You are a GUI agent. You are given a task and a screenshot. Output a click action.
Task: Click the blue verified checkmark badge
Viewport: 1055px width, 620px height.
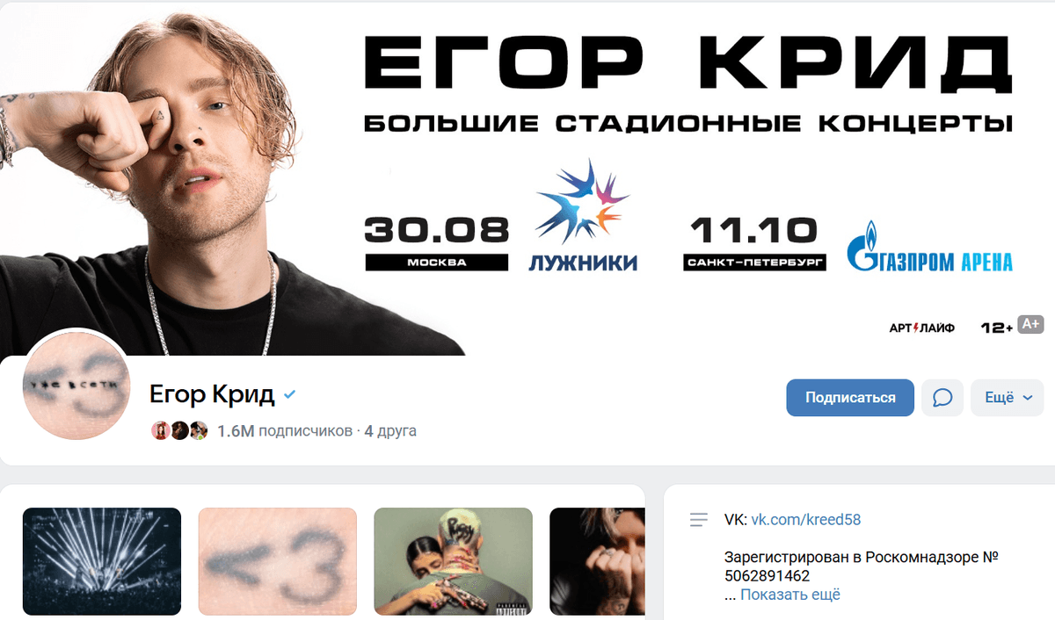tap(290, 395)
